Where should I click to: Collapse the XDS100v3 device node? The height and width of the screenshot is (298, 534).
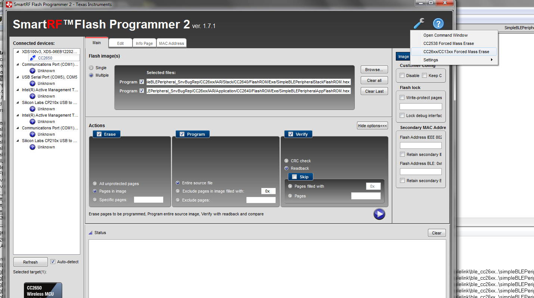coord(17,52)
